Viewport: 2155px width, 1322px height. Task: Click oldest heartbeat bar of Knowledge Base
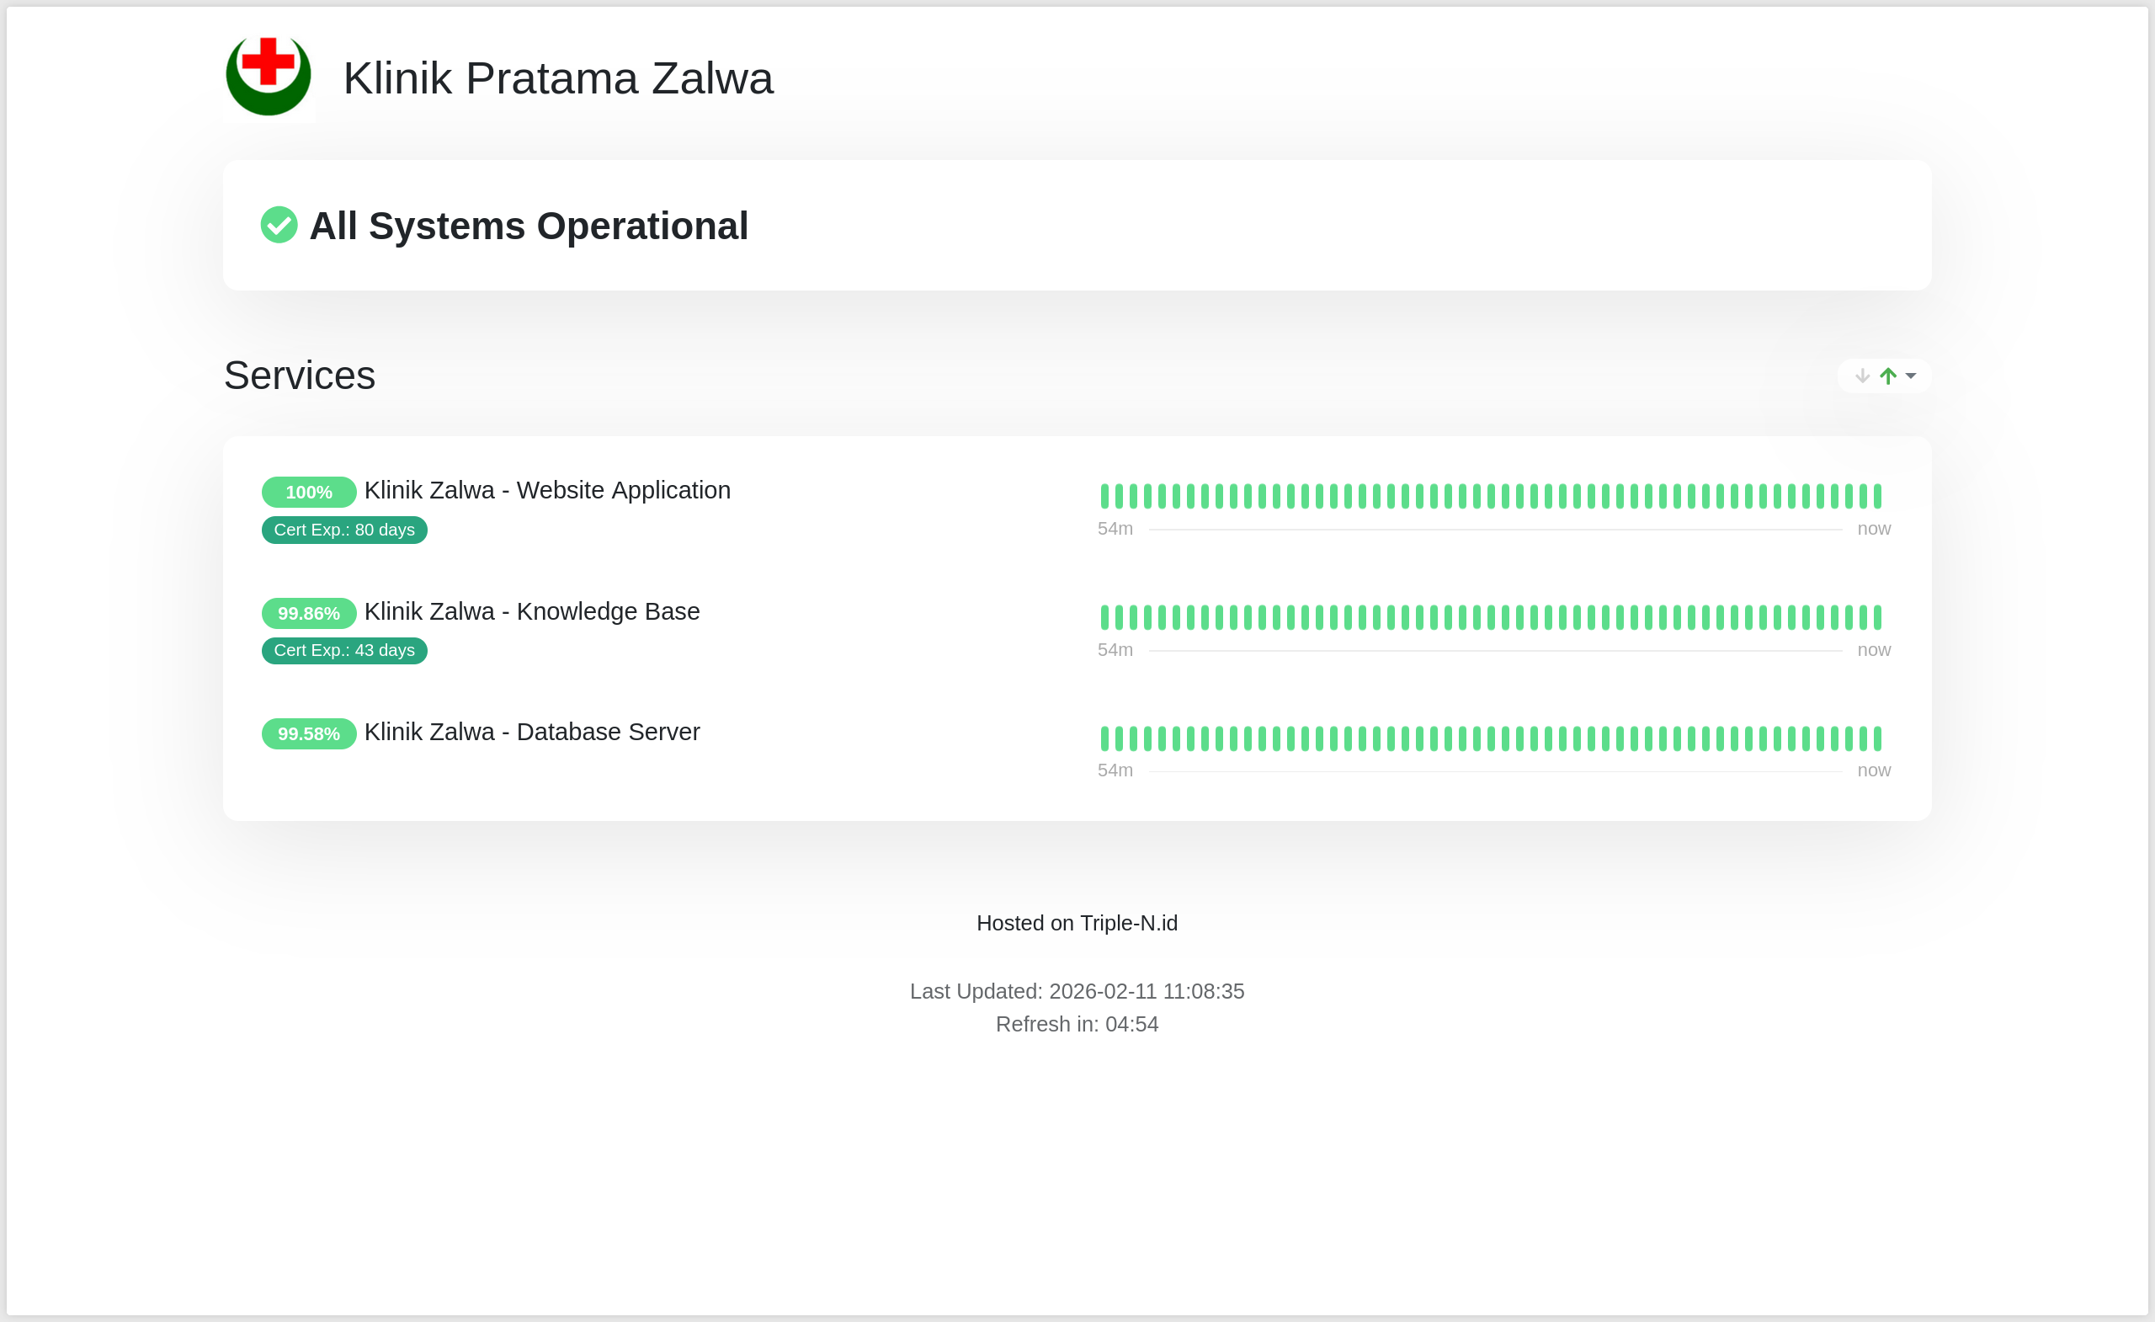1104,618
